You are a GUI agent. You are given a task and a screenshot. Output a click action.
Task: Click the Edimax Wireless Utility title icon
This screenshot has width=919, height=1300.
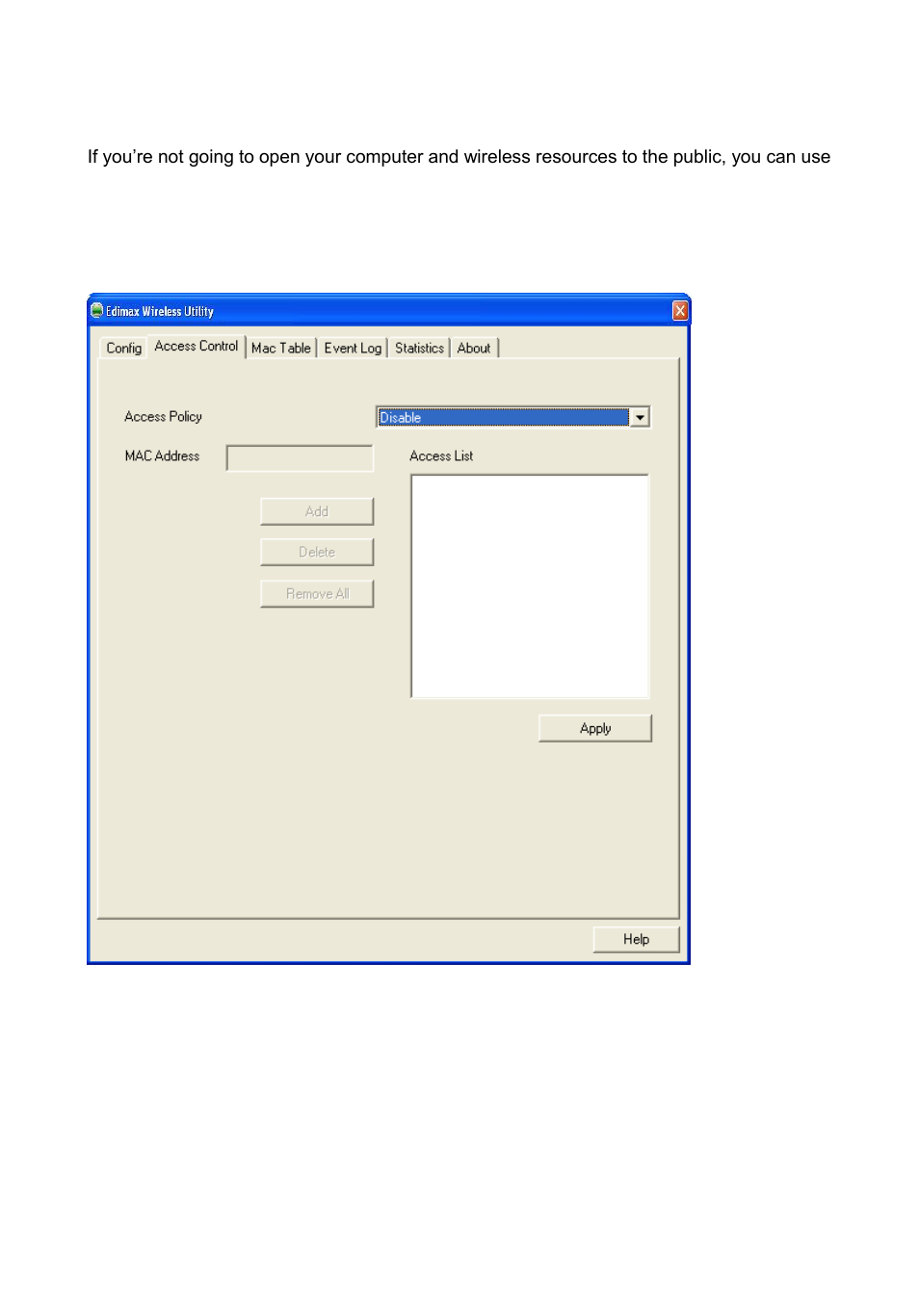(96, 310)
